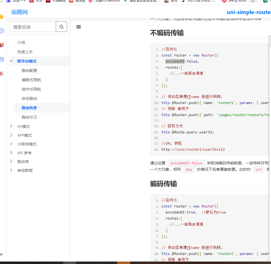The image size is (271, 264).
Task: Open the 天猫精选 bookmark icon
Action: click(48, 1)
